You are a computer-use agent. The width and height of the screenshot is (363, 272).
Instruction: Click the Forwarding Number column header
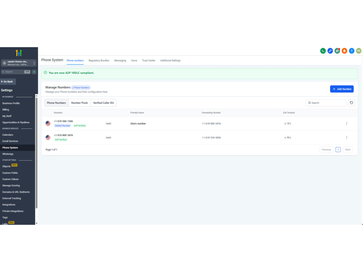[211, 113]
